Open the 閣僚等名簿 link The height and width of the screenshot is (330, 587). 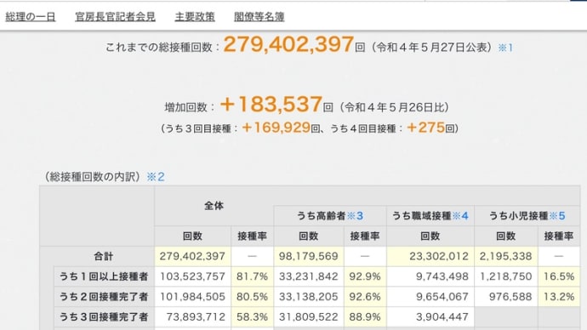tap(259, 17)
